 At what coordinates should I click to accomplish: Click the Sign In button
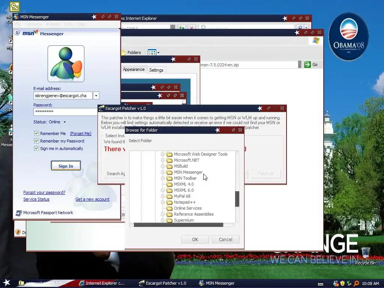pyautogui.click(x=66, y=166)
